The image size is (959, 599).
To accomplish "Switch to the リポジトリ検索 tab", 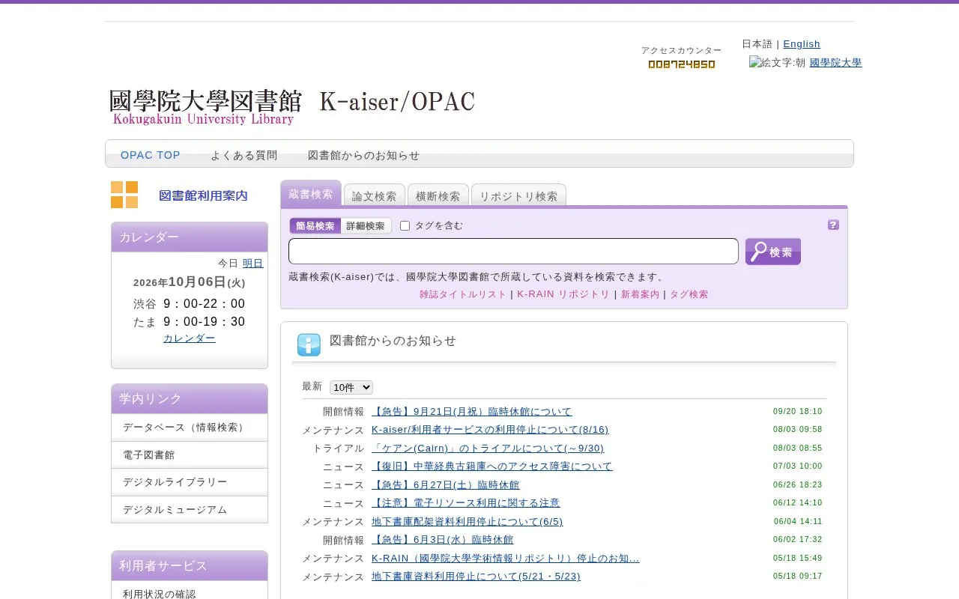I will point(518,195).
